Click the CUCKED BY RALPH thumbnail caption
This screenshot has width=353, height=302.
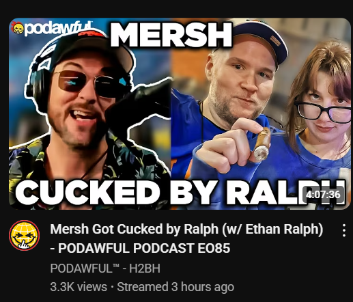coord(181,193)
